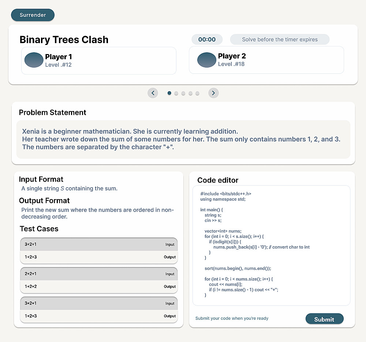Go to previous problem with left arrow

pos(153,93)
